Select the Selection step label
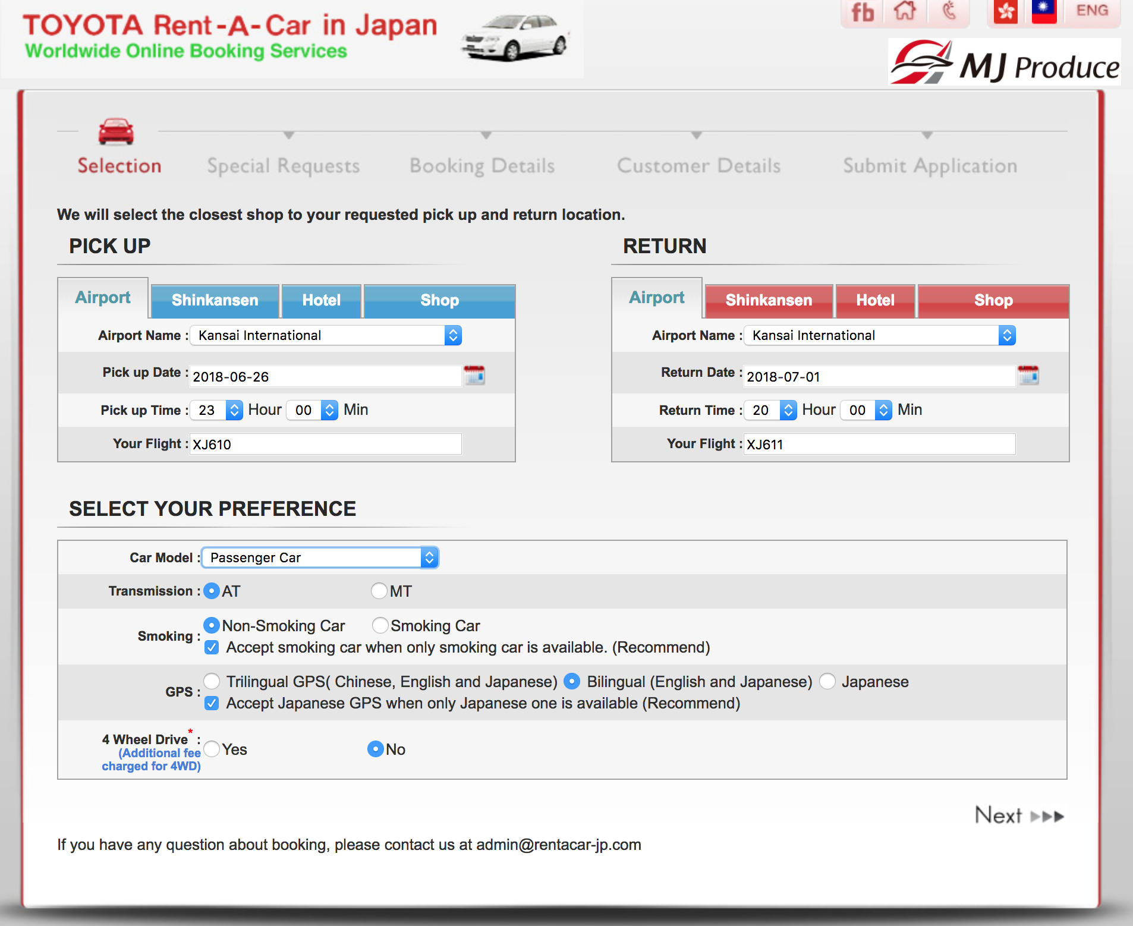Screen dimensions: 1133x926 tap(119, 166)
